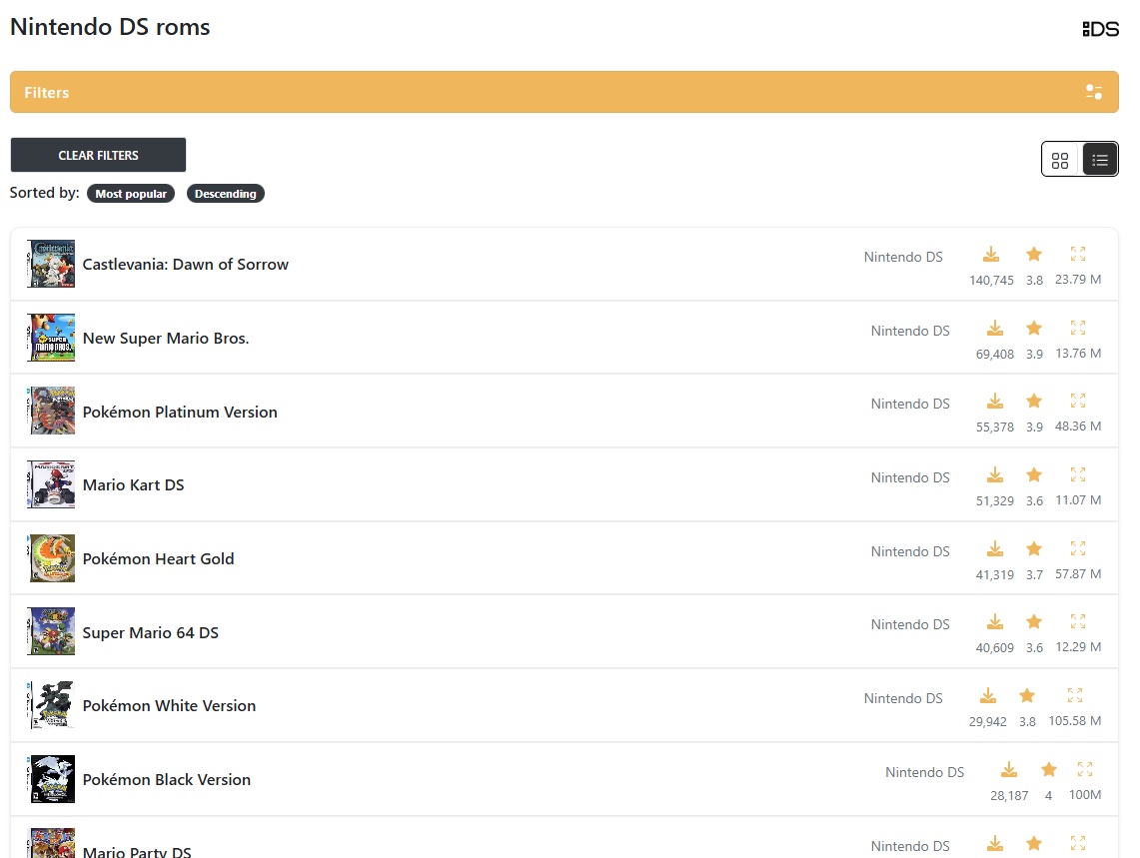Open Mario Kart DS rom page
1140x858 pixels.
tap(133, 485)
